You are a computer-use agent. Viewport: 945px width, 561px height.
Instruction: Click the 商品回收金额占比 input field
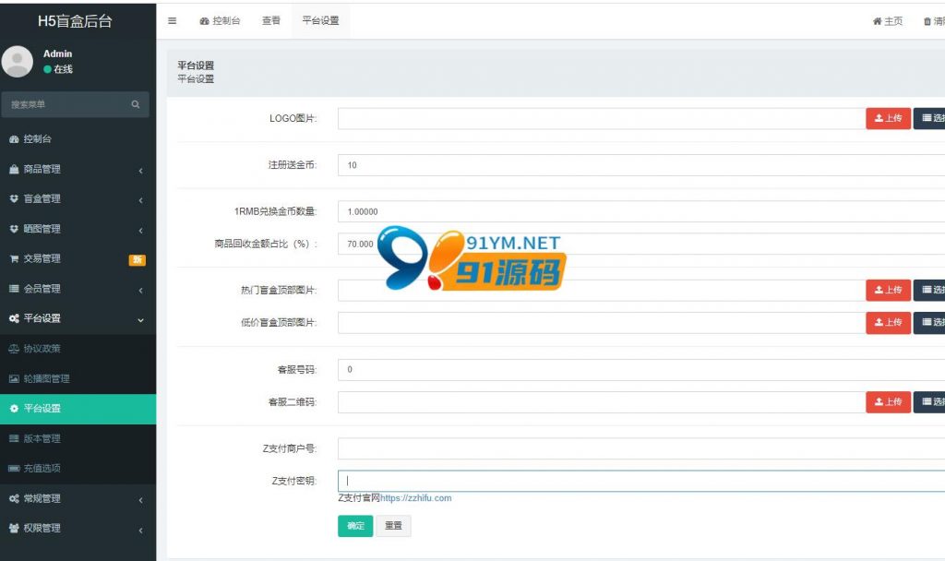coord(641,244)
